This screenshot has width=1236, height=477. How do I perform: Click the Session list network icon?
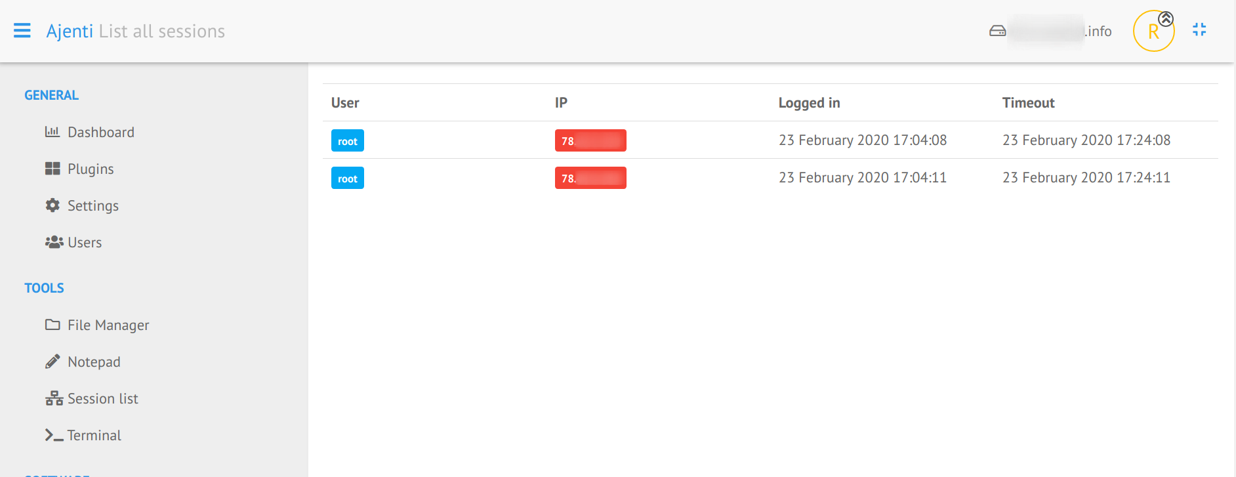(54, 398)
